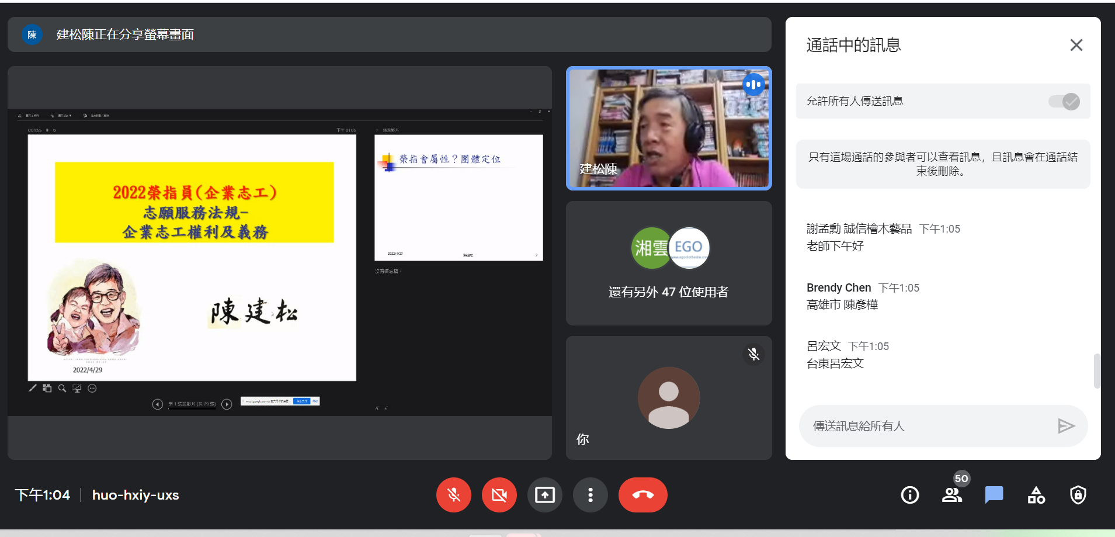Toggle the chat panel icon
The height and width of the screenshot is (537, 1115).
(994, 495)
